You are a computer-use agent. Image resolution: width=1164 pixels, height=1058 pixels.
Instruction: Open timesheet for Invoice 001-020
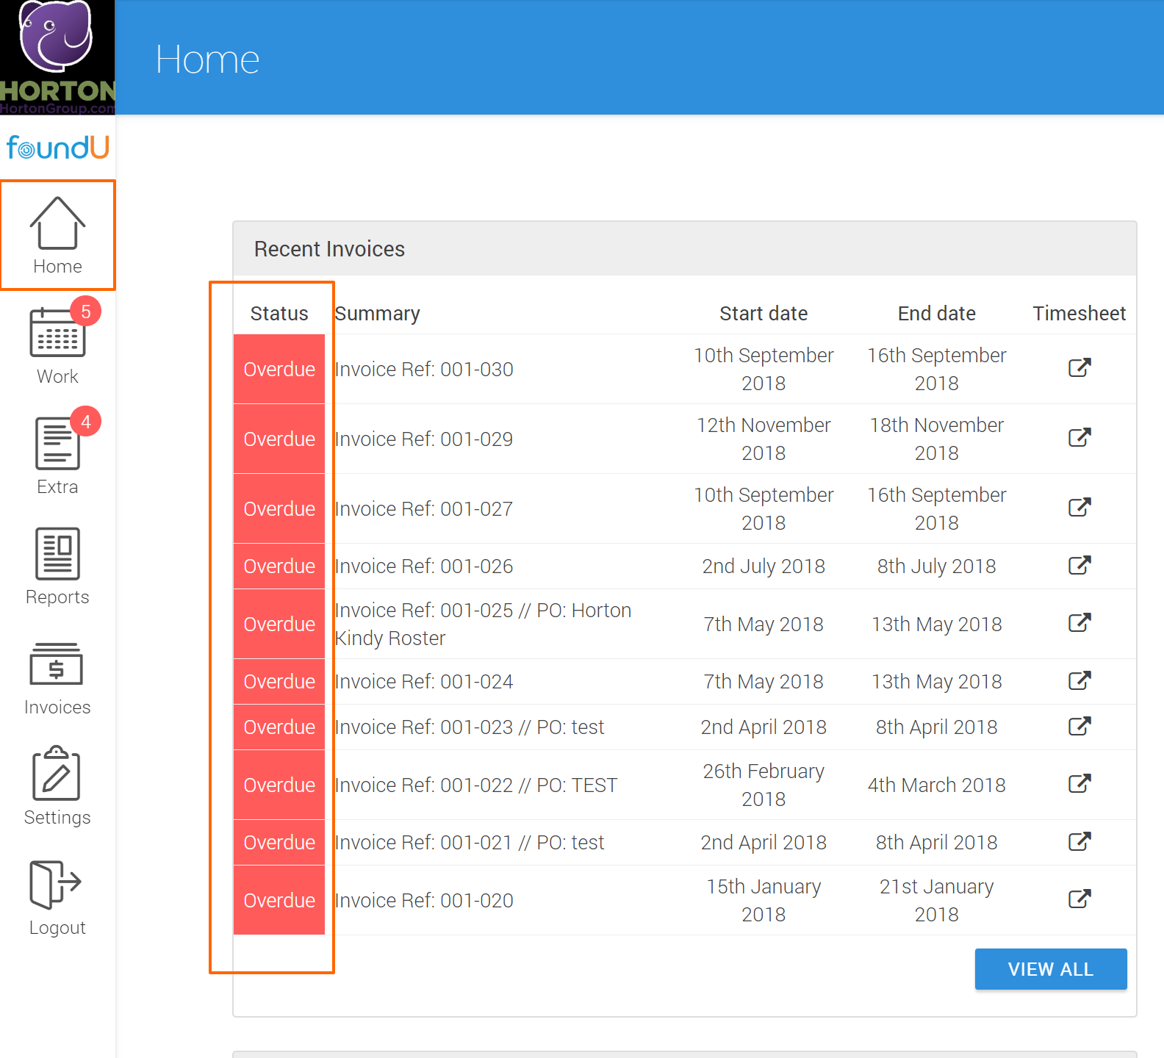(1079, 899)
